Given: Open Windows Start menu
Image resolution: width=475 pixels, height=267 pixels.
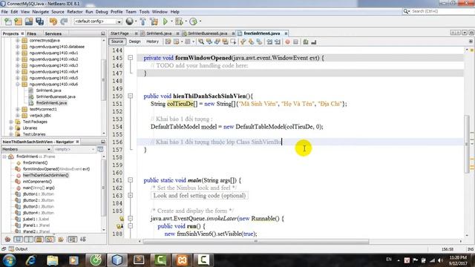Looking at the screenshot, I should click(9, 260).
